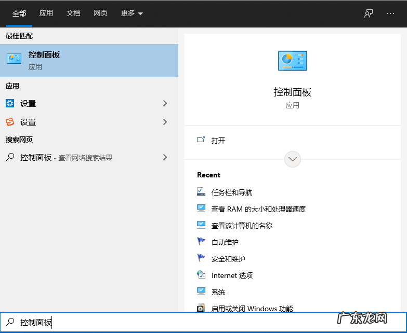Click the web search magnifier icon
The image size is (407, 333).
tap(10, 157)
